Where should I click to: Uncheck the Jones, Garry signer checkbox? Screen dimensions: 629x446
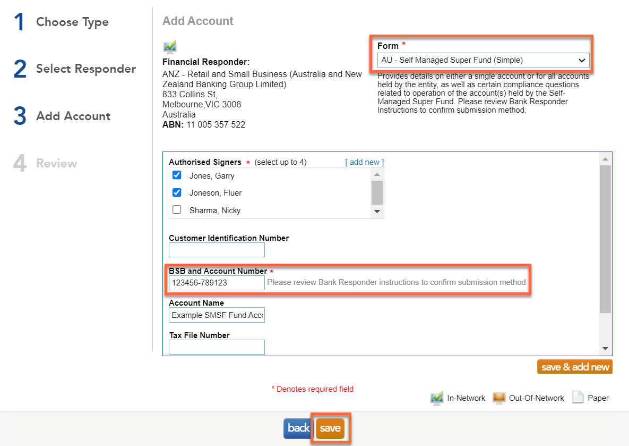[177, 175]
